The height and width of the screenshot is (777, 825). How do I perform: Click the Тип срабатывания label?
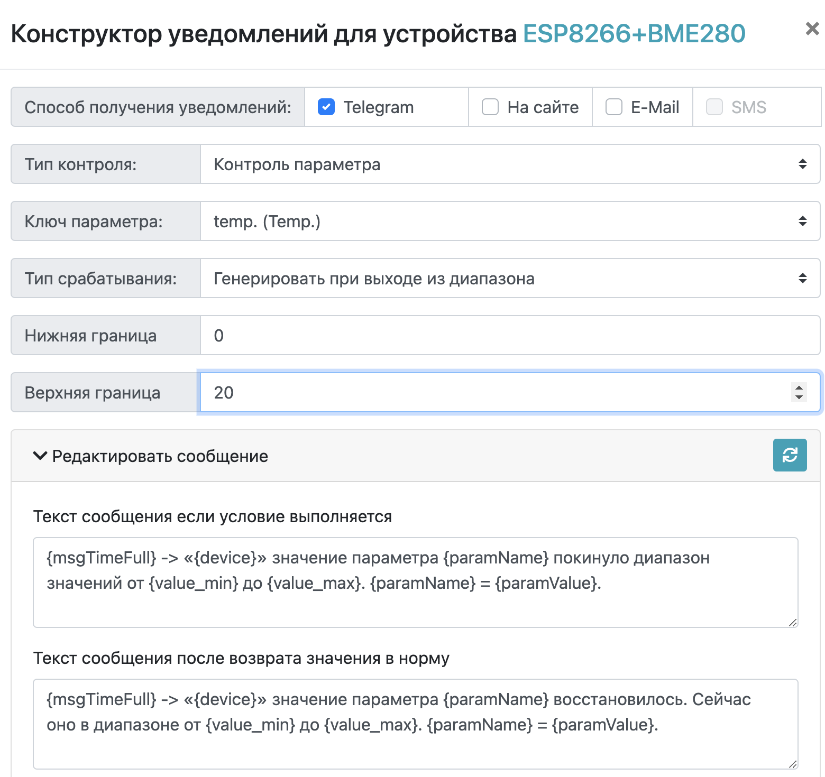coord(100,279)
